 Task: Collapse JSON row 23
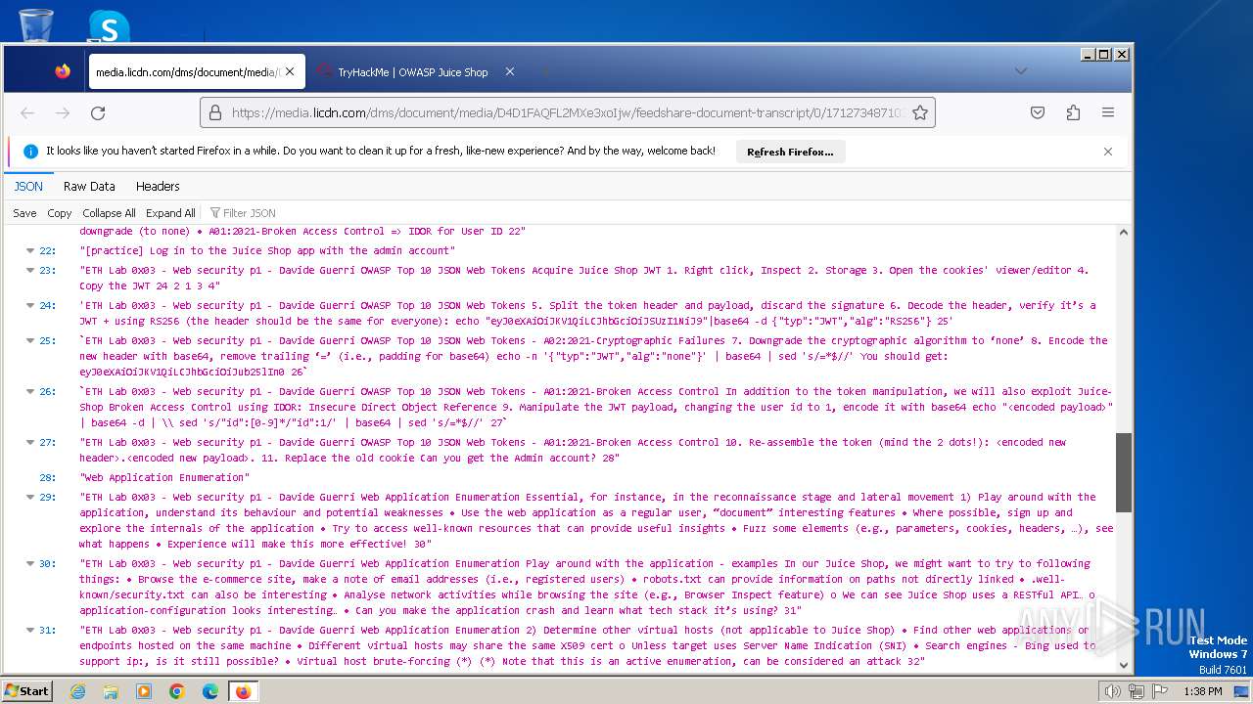pos(30,271)
